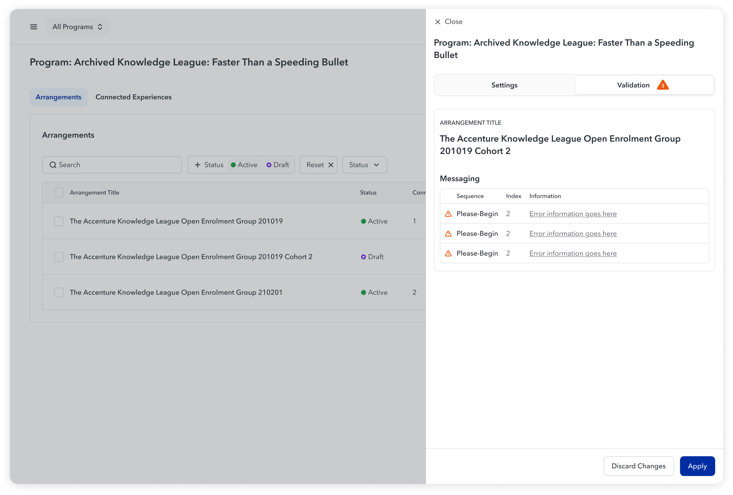Image resolution: width=733 pixels, height=495 pixels.
Task: Click the plus icon next to Status filter
Action: click(x=197, y=165)
